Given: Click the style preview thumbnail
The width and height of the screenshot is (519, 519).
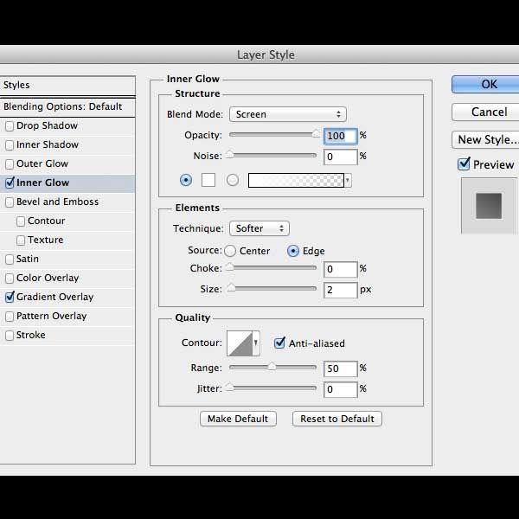Looking at the screenshot, I should coord(489,206).
